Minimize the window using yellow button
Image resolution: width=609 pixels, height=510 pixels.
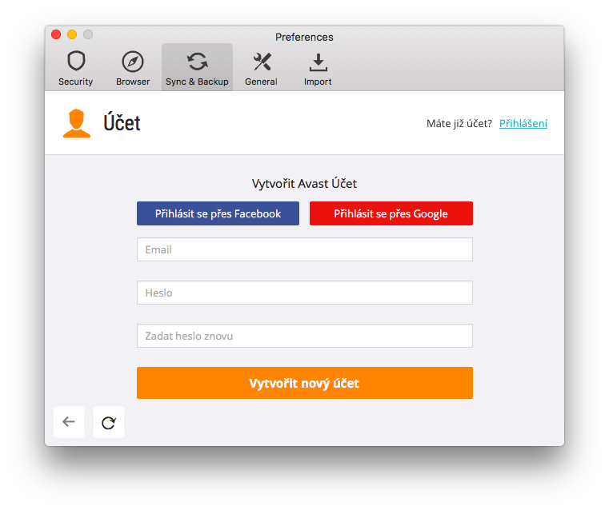tap(72, 34)
